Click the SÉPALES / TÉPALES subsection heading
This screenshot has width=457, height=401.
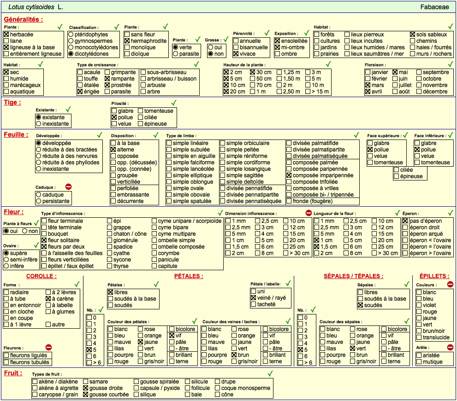pyautogui.click(x=354, y=276)
